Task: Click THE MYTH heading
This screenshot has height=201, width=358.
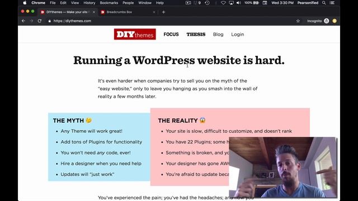Action: point(68,121)
